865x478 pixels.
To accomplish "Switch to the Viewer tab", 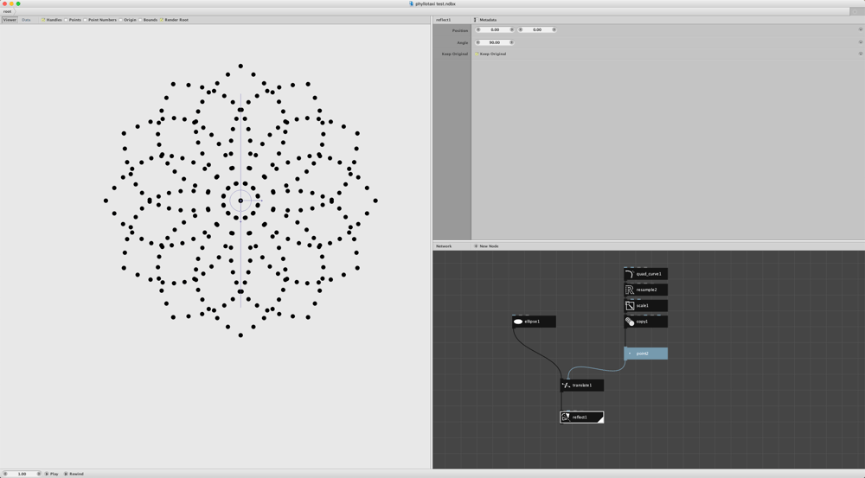I will click(x=10, y=20).
